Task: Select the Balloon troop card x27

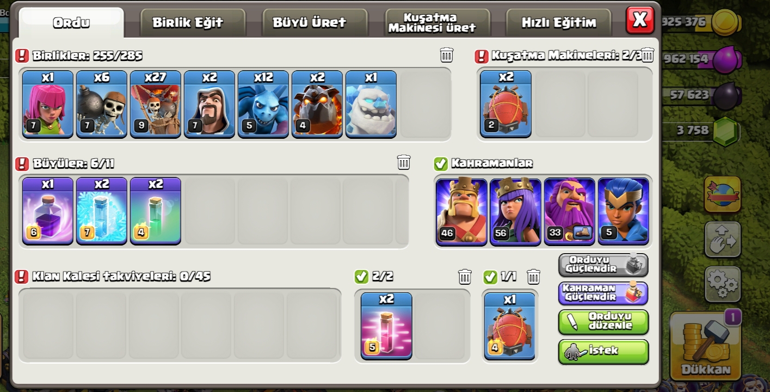Action: tap(155, 103)
